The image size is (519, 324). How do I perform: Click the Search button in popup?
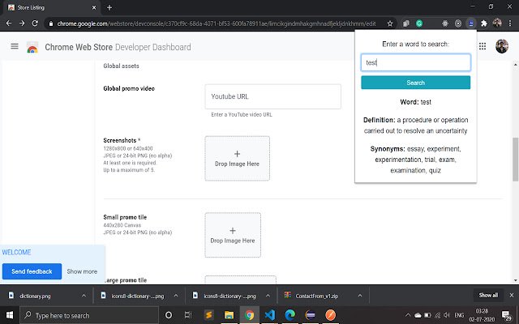[415, 83]
